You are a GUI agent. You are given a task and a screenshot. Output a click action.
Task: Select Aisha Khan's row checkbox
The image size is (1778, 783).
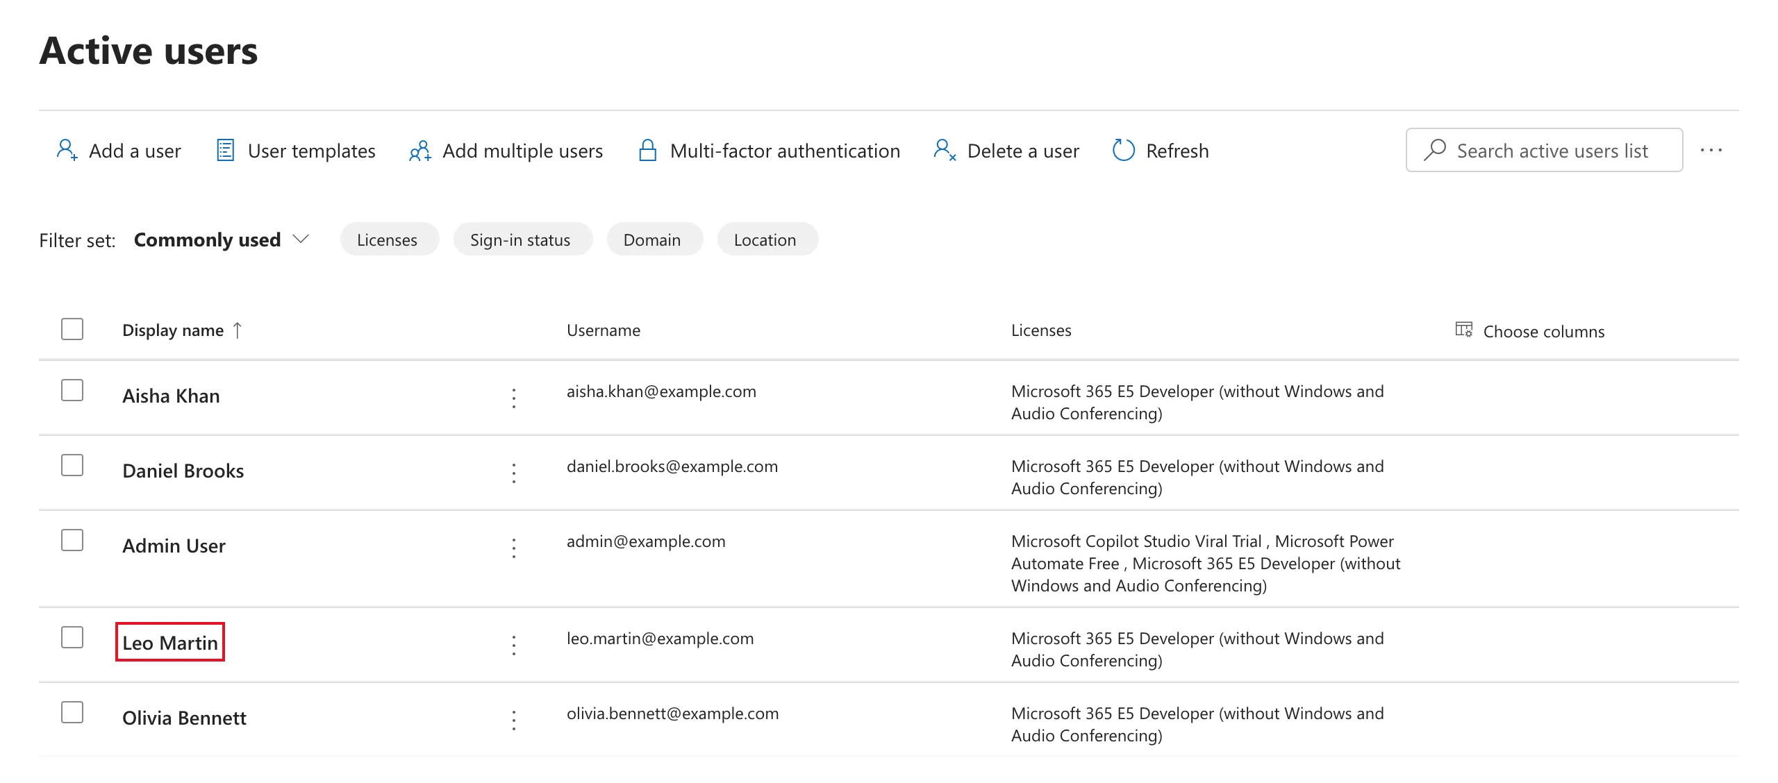pos(72,390)
